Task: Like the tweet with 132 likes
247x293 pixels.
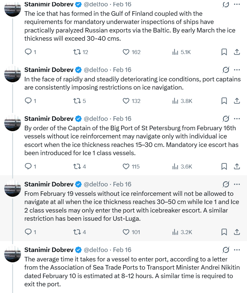Action: [126, 101]
